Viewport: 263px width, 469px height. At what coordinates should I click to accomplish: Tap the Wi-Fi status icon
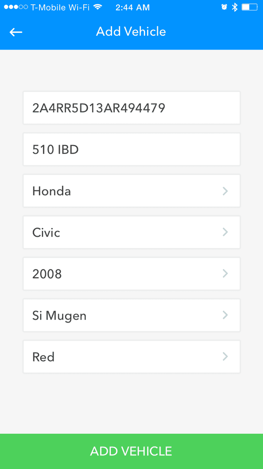click(x=98, y=7)
